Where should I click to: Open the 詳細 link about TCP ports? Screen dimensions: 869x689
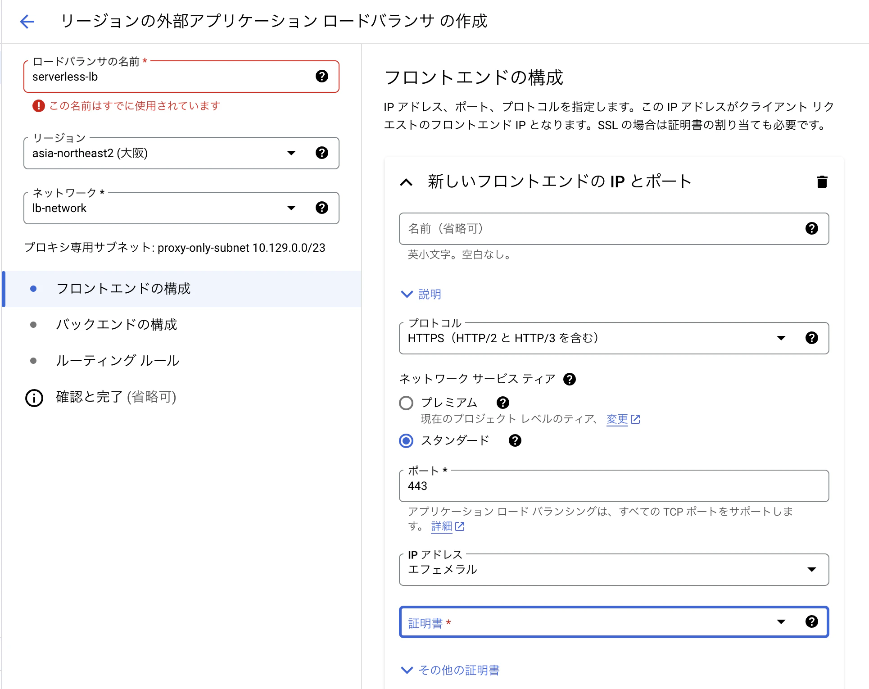pyautogui.click(x=442, y=526)
